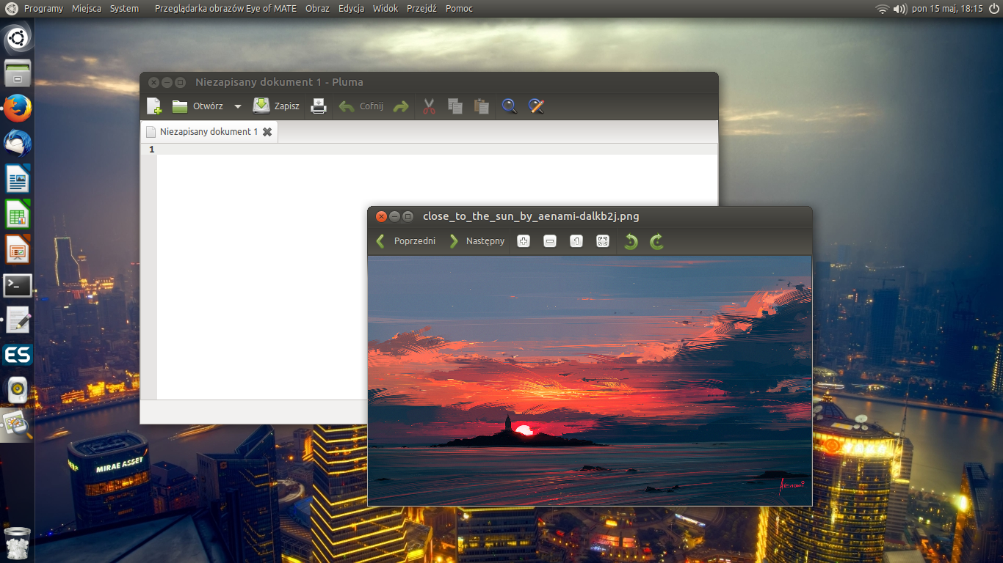Screen dimensions: 1003x563
Task: Launch LibreOffice Calc from the dock
Action: 18,213
